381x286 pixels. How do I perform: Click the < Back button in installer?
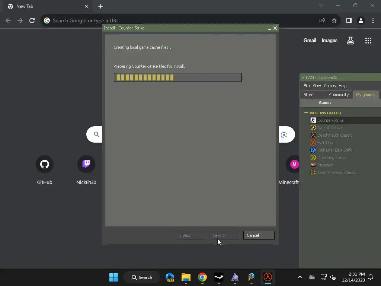(x=190, y=235)
